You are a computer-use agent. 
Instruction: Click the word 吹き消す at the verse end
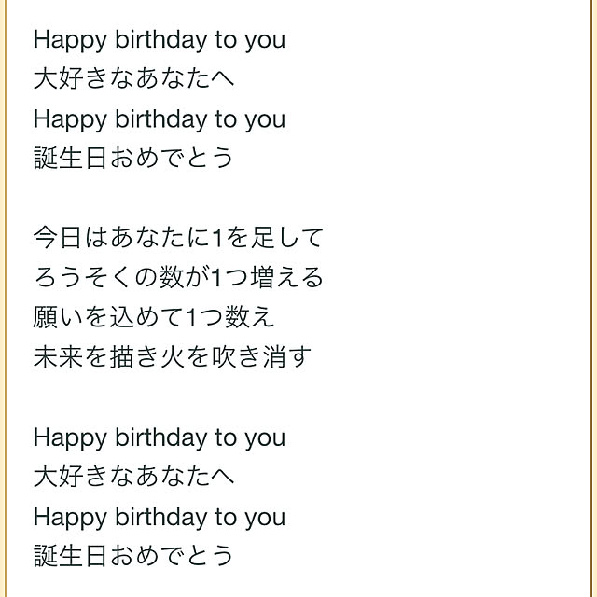click(261, 356)
